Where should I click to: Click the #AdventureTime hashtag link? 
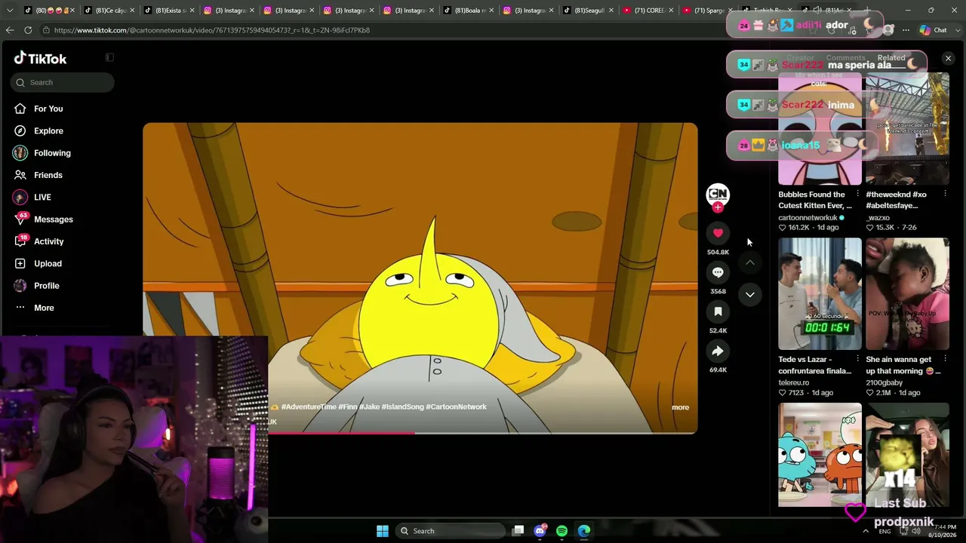click(x=309, y=407)
